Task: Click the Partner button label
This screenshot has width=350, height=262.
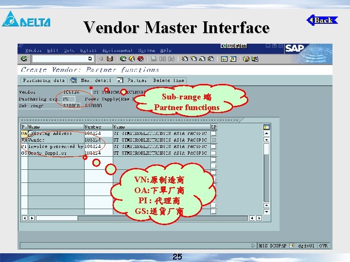Action: click(137, 80)
